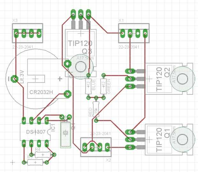Screen dimensions: 198x172
Task: Click Q2 heatsink mounting hole
Action: click(182, 79)
